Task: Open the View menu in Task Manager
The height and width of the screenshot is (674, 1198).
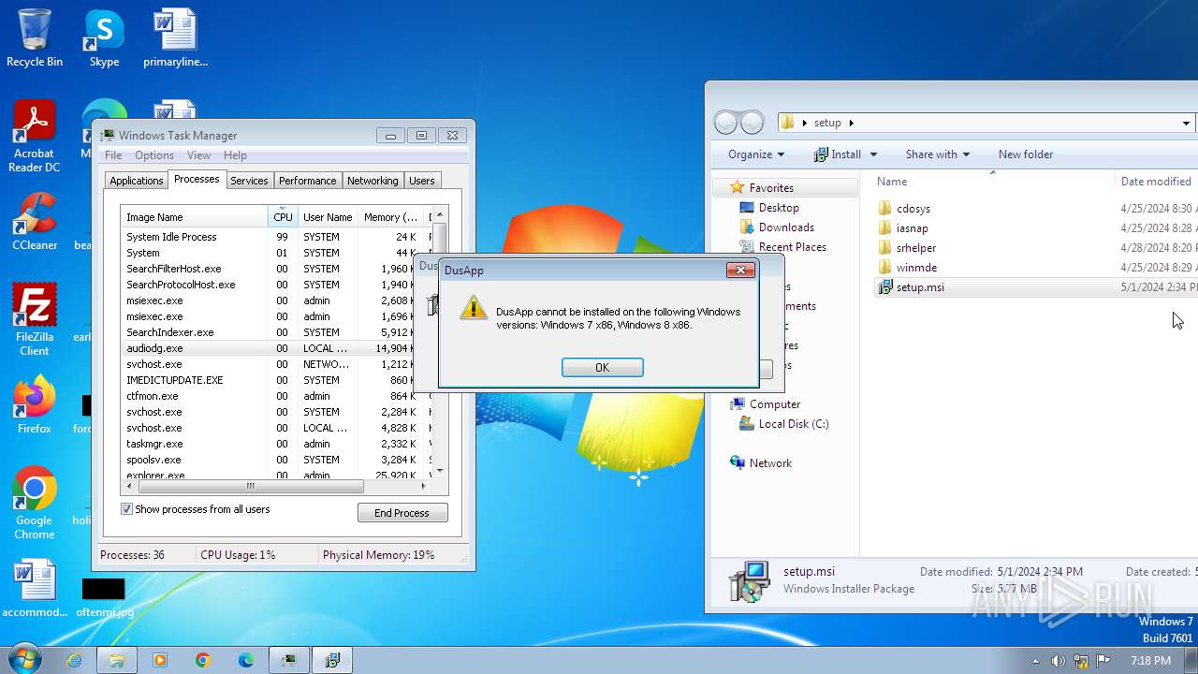Action: click(x=198, y=155)
